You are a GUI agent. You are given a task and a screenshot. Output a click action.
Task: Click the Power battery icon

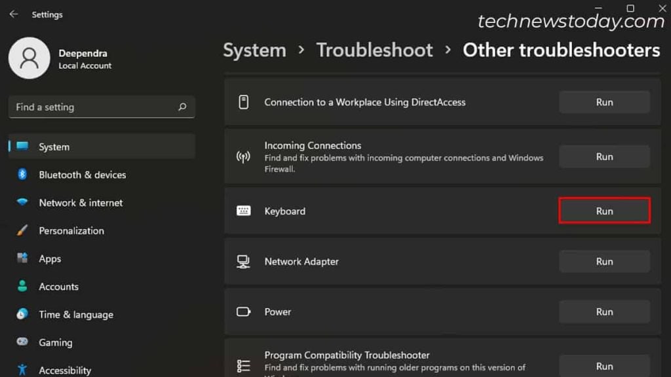click(244, 312)
